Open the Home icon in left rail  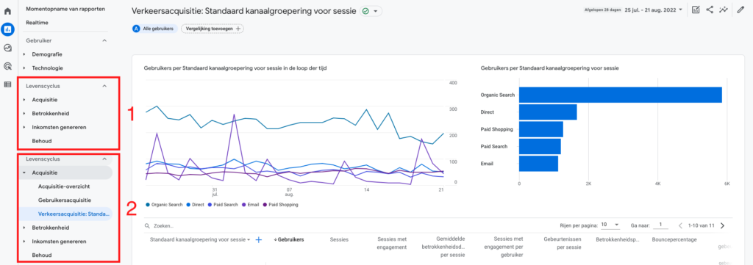[x=7, y=11]
